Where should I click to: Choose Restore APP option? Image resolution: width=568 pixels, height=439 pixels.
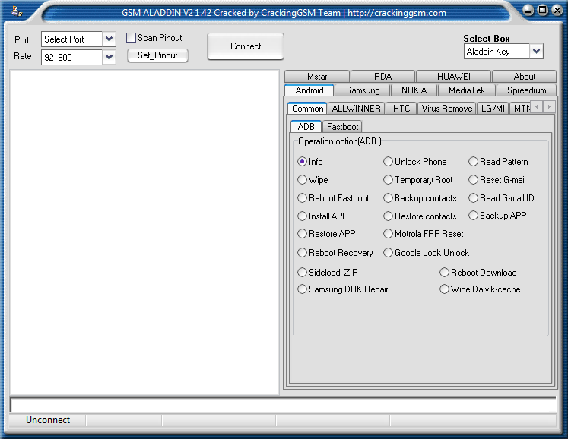326,233
